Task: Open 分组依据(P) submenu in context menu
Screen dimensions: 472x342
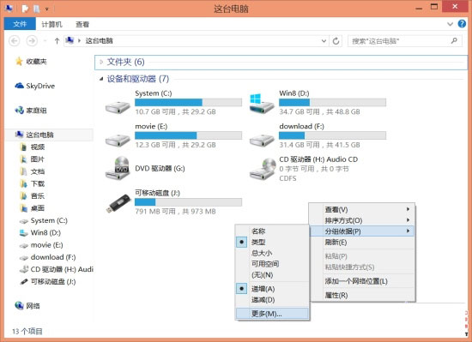Action: point(363,231)
